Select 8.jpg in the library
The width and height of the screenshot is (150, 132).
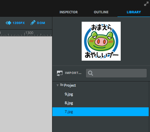click(101, 103)
